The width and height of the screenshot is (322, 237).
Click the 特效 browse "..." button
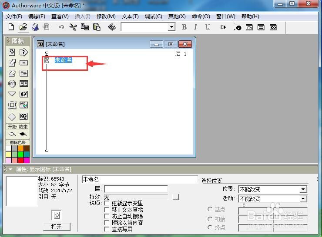click(176, 197)
